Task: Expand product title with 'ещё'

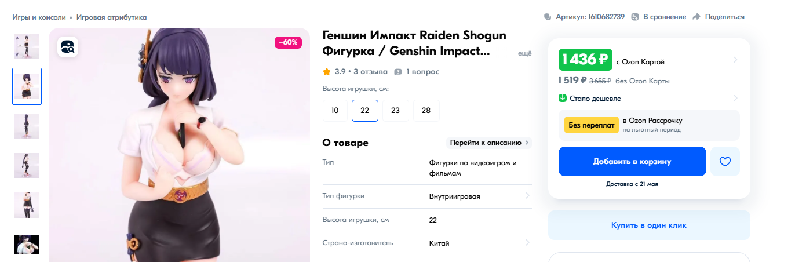Action: pyautogui.click(x=524, y=53)
